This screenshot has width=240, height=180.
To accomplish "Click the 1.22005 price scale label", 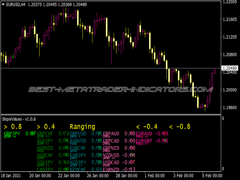I will pyautogui.click(x=230, y=2).
